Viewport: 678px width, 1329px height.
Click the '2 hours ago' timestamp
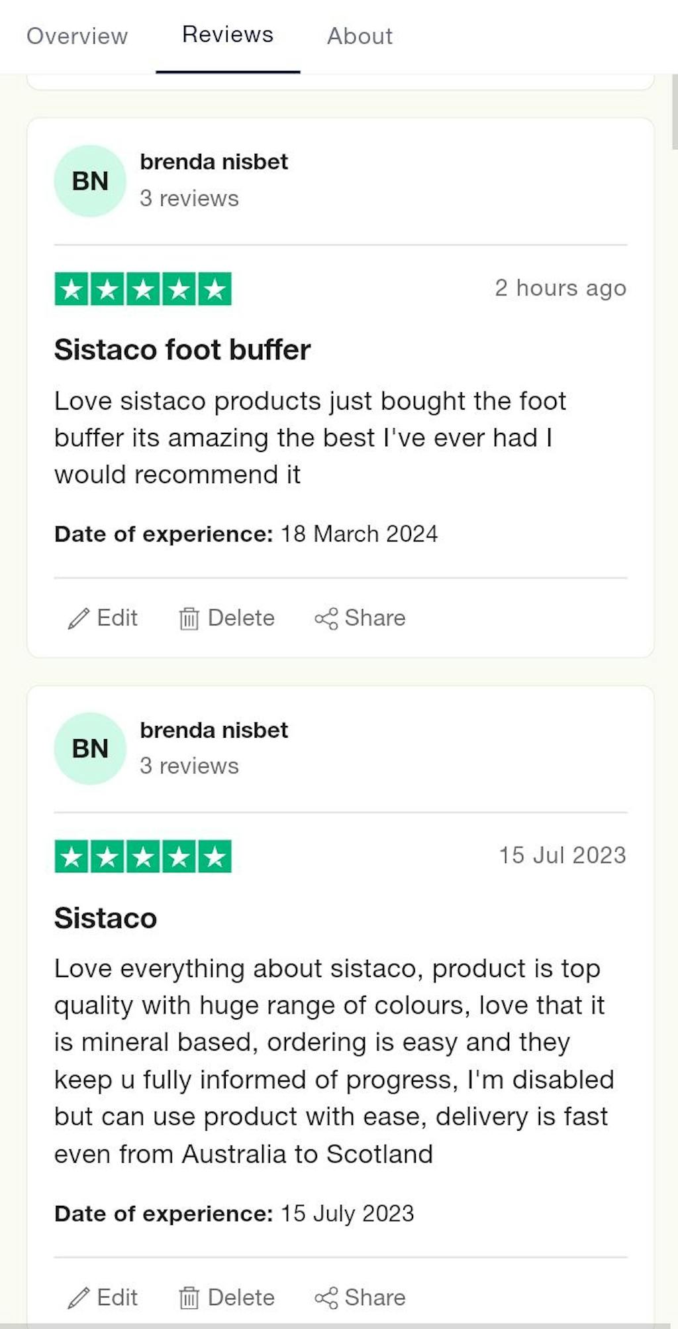click(x=560, y=288)
